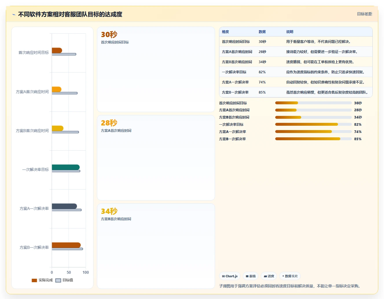Click the footer note starting with 子弹图用于强调
The height and width of the screenshot is (299, 384).
click(290, 286)
